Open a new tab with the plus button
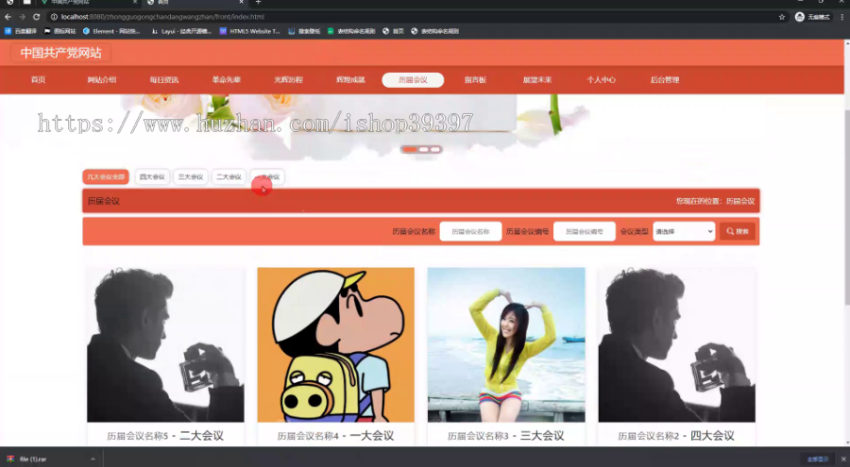This screenshot has width=850, height=467. point(258,3)
